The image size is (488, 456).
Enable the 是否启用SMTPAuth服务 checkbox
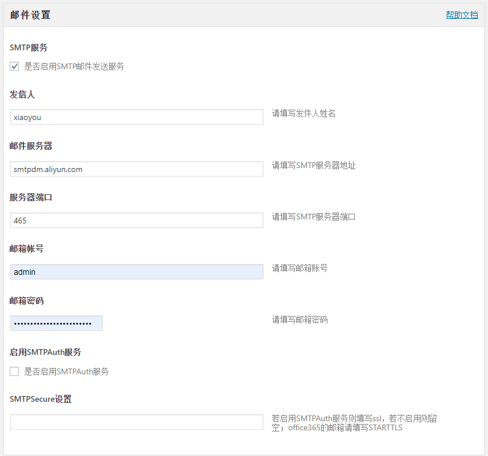click(14, 371)
